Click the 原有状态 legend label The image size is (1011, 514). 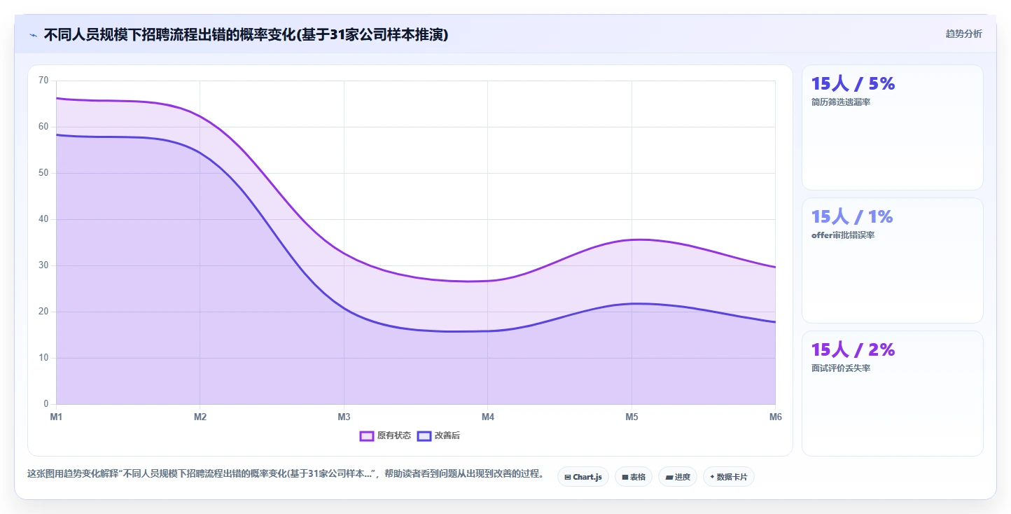393,436
